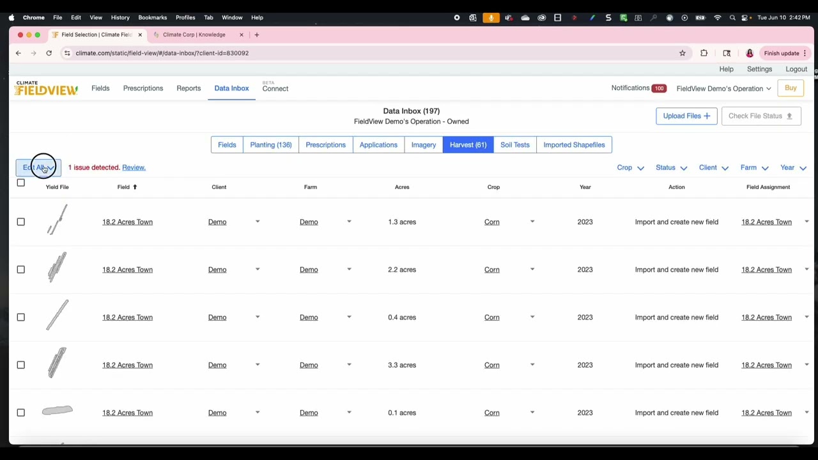818x460 pixels.
Task: Open new browser tab with plus
Action: [x=256, y=34]
